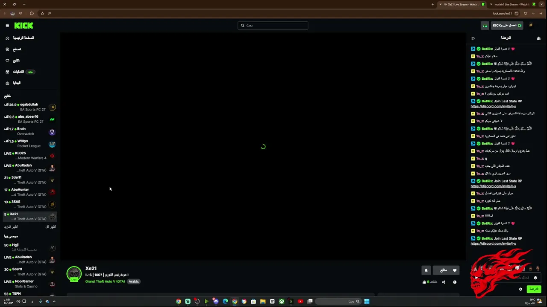
Task: Expand followed list with 'أظهر المزيد'
Action: 11,227
